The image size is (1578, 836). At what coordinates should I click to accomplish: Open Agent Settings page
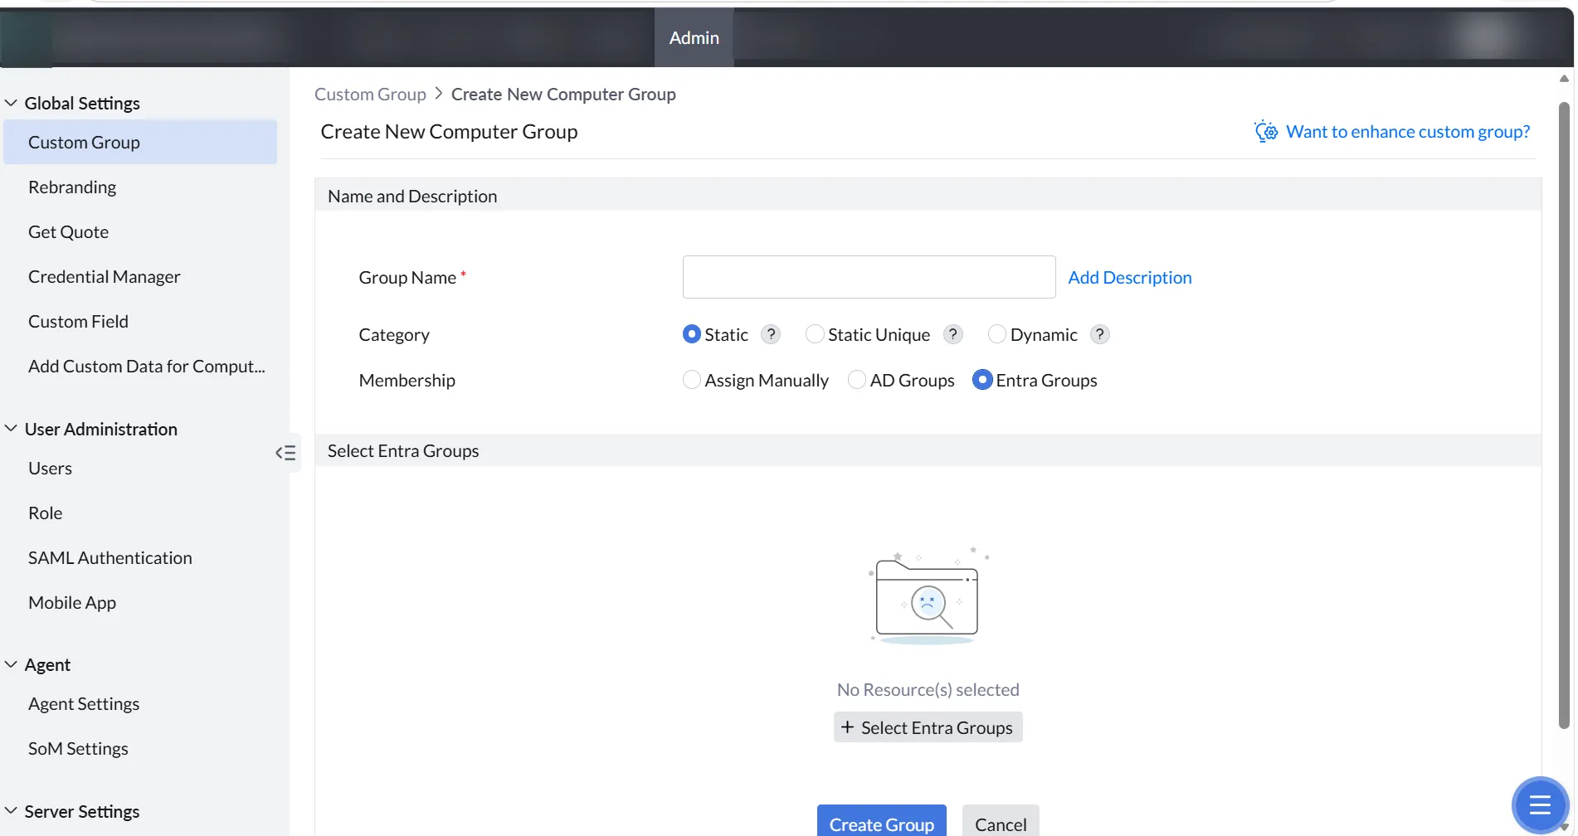coord(84,703)
